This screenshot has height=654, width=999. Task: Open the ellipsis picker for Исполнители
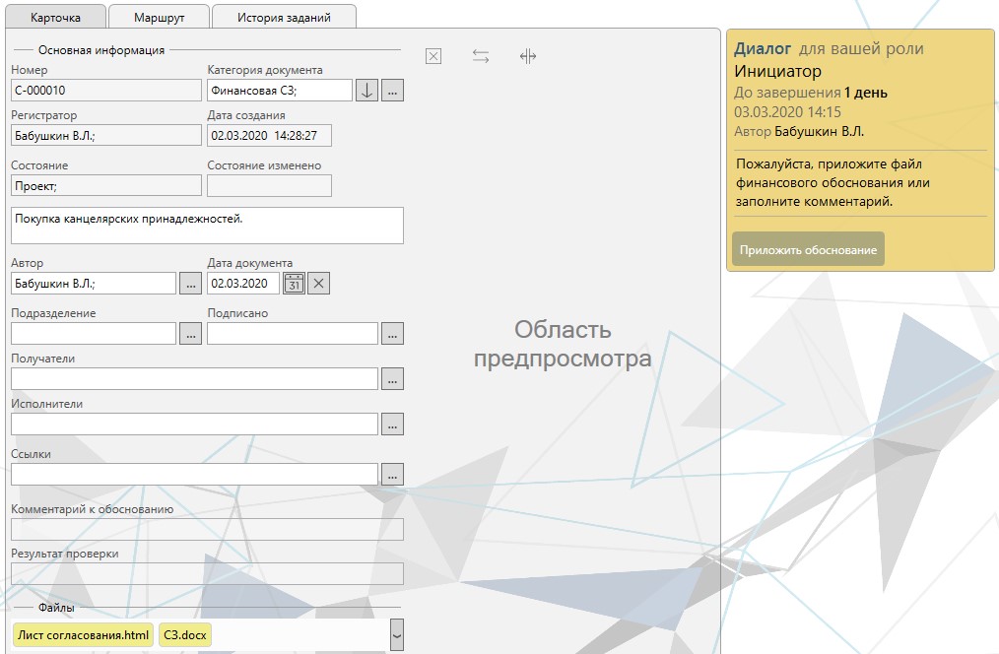point(392,425)
